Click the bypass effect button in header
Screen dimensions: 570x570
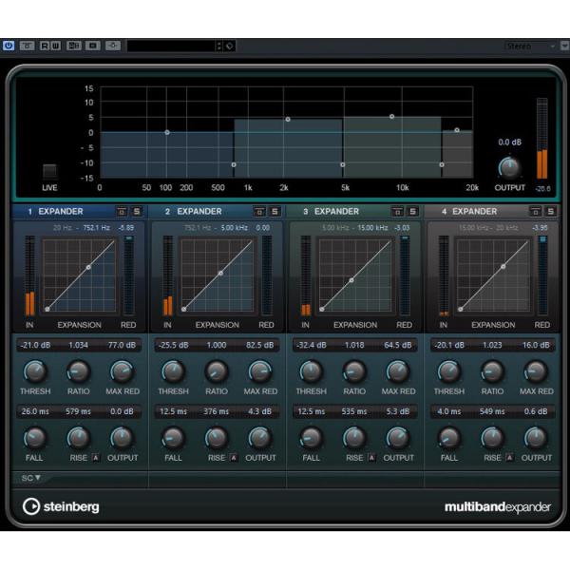click(x=27, y=46)
